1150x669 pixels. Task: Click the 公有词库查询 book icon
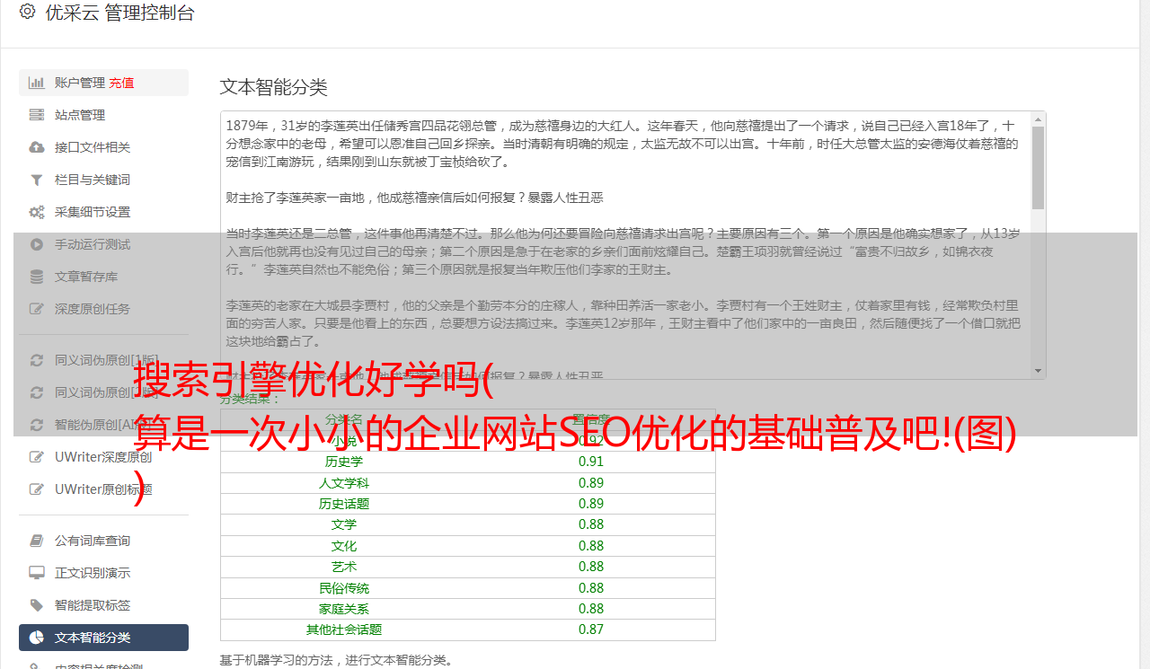pos(36,541)
